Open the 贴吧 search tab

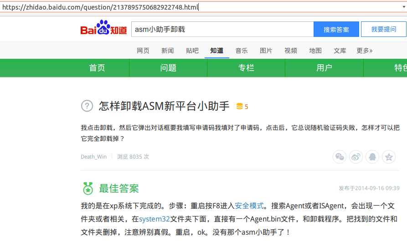[192, 51]
